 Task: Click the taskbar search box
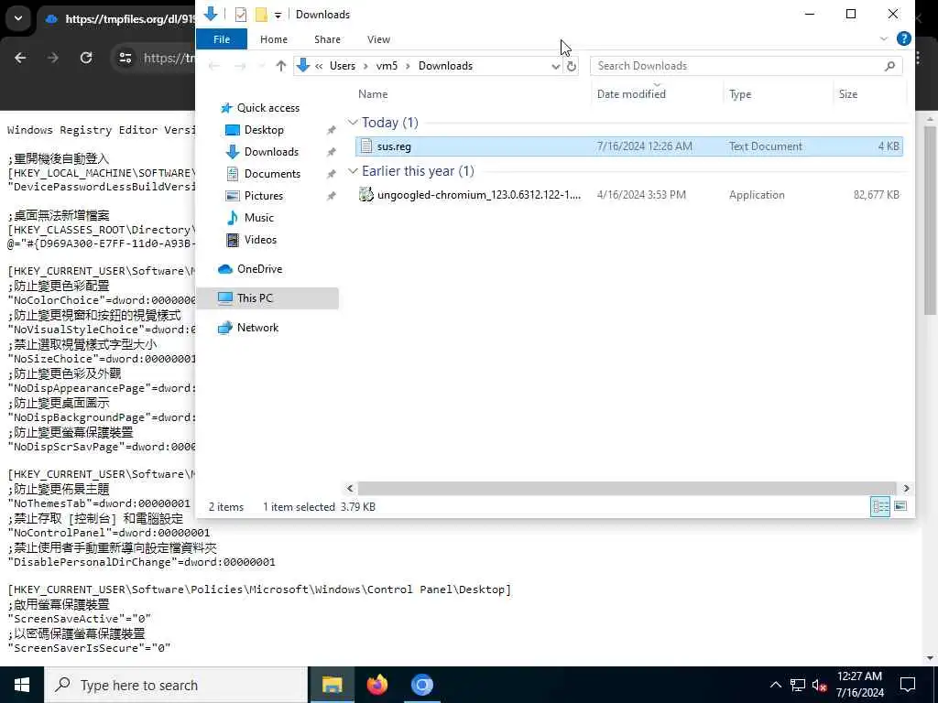(176, 685)
